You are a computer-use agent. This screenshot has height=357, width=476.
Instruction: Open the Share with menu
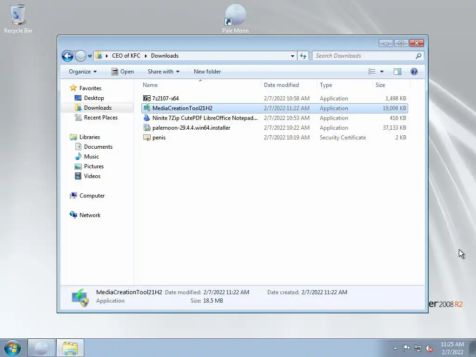(163, 72)
